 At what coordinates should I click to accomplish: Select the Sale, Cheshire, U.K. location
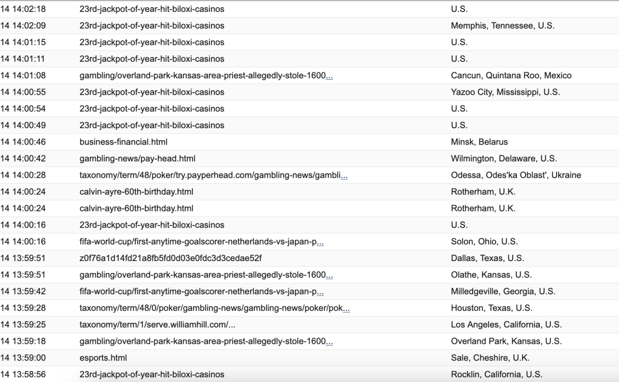pyautogui.click(x=490, y=358)
